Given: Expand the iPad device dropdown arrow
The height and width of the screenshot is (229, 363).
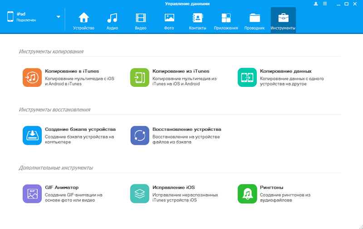Looking at the screenshot, I should 59,17.
